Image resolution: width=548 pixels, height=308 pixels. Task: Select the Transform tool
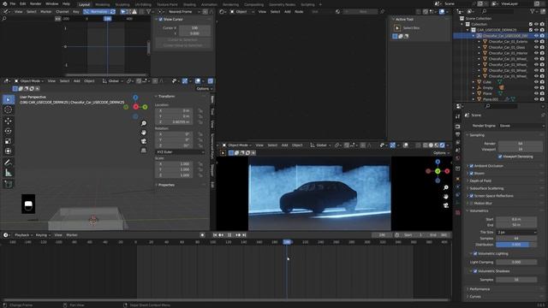9,151
